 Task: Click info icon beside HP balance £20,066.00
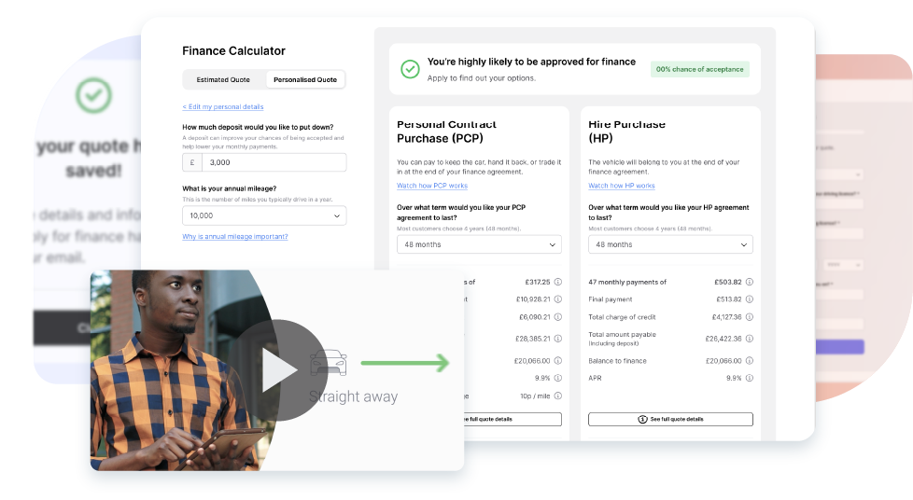click(750, 361)
